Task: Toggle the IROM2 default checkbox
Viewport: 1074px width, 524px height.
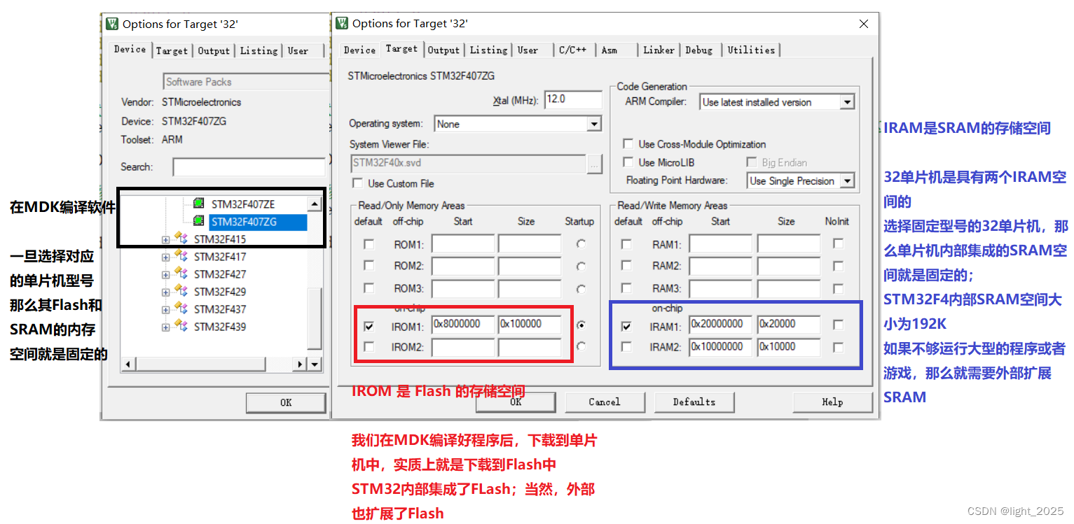Action: pyautogui.click(x=369, y=346)
